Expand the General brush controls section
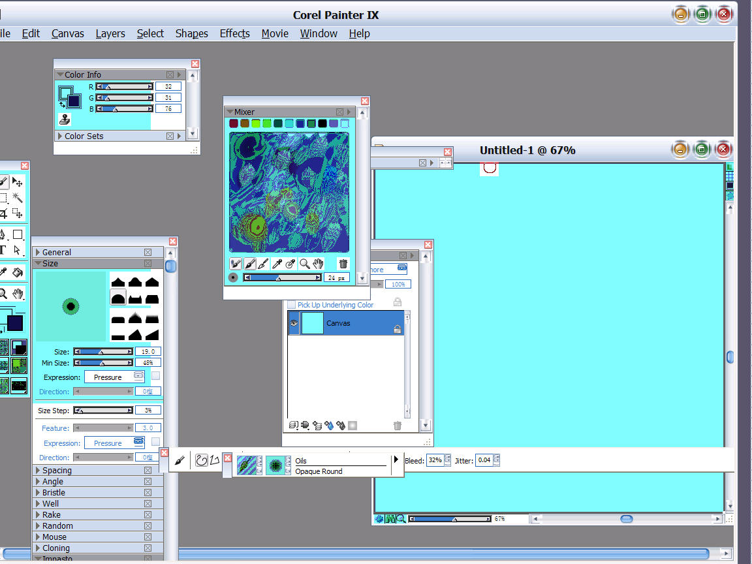Image resolution: width=752 pixels, height=564 pixels. point(38,252)
